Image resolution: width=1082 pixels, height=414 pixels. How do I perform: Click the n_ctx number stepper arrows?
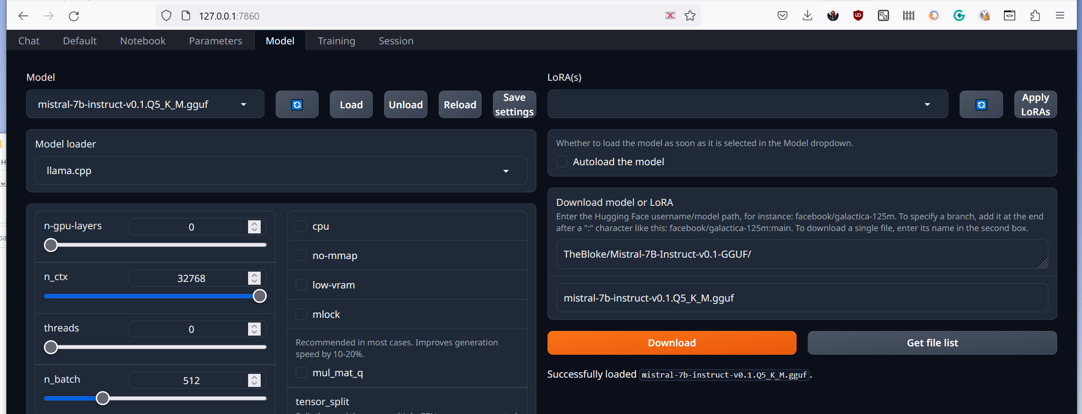tap(254, 278)
